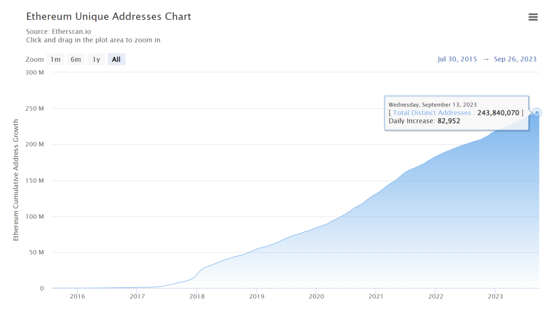Viewport: 547px width, 314px height.
Task: Click the 2023 x-axis label
Action: click(495, 296)
